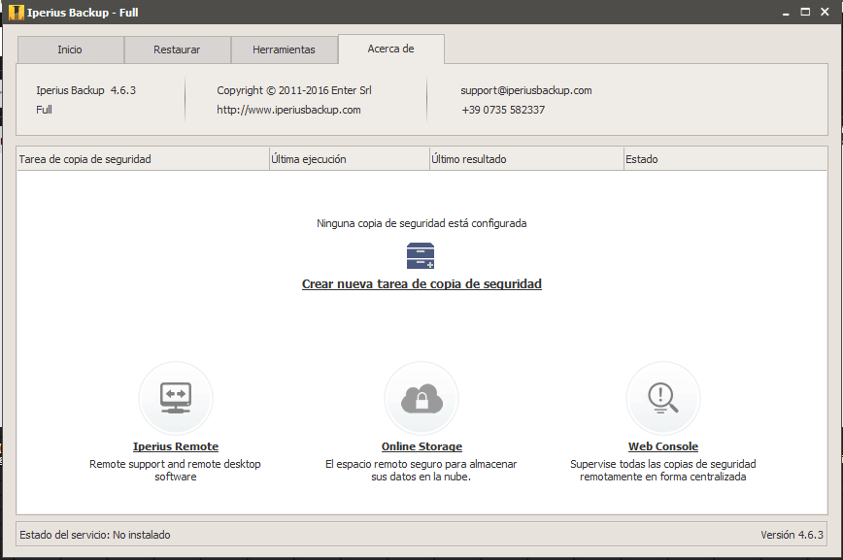Screen dimensions: 843x560
Task: Click the Versión 4.6.3 status bar text
Action: 792,535
